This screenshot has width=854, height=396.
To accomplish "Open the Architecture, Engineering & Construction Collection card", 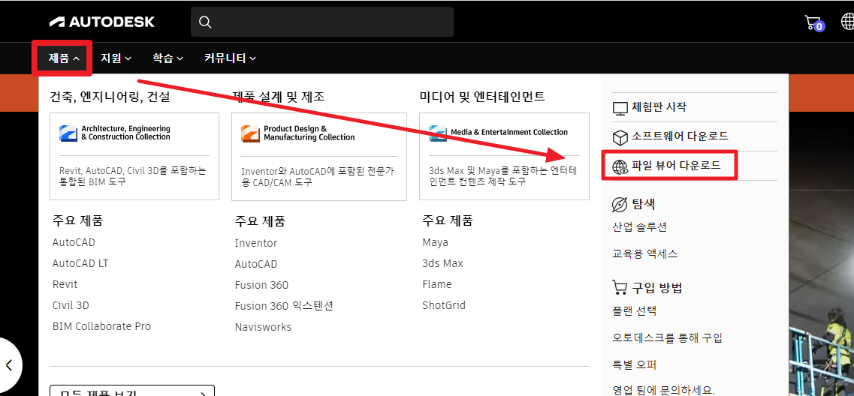I will click(134, 156).
